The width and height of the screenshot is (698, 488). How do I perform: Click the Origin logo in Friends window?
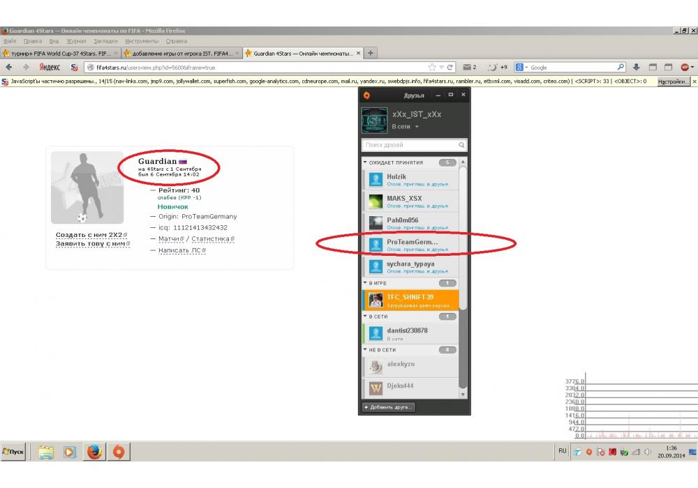point(366,96)
